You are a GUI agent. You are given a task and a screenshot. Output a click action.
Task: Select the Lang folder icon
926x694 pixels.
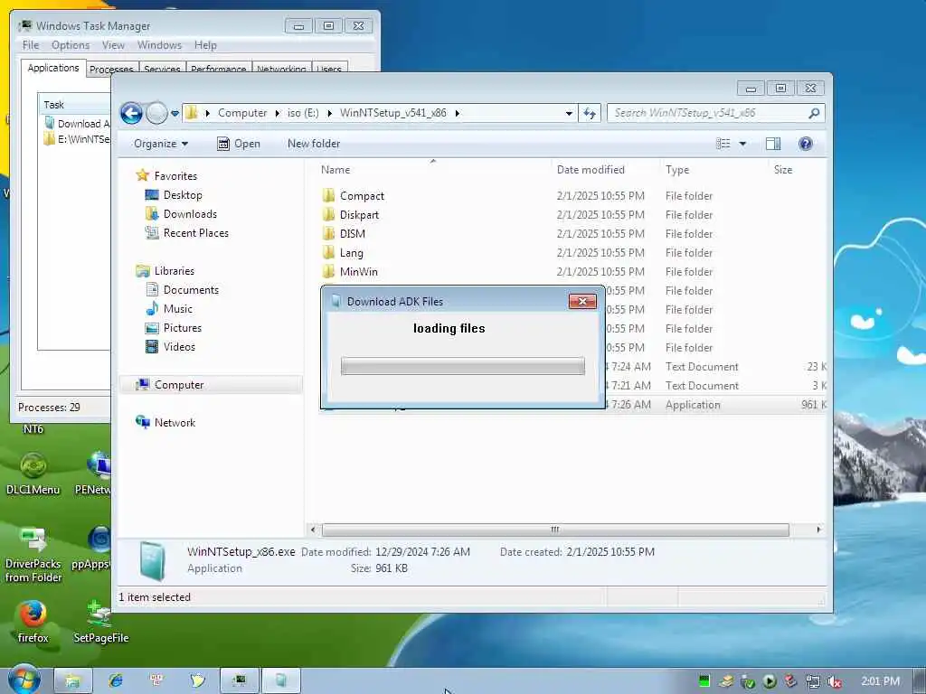click(x=329, y=252)
